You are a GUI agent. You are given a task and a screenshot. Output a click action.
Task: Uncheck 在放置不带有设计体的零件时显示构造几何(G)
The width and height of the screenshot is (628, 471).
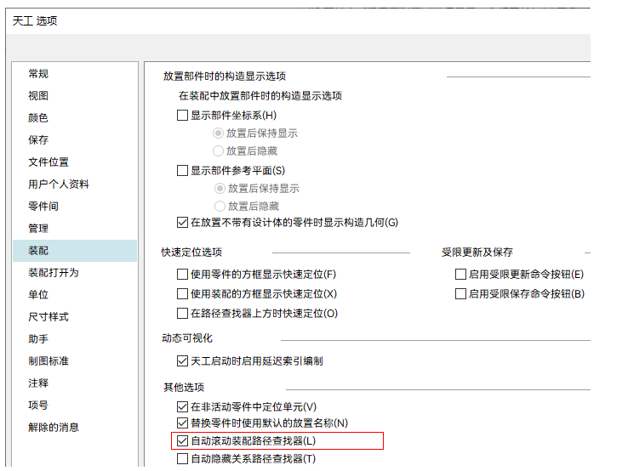tap(182, 223)
